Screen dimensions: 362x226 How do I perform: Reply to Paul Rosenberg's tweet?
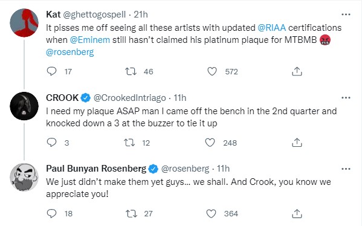51,213
